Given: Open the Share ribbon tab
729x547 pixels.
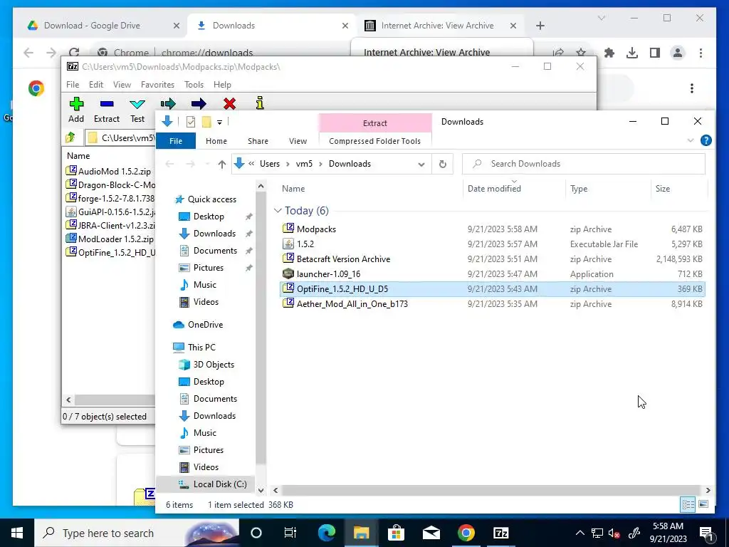Looking at the screenshot, I should [x=258, y=140].
